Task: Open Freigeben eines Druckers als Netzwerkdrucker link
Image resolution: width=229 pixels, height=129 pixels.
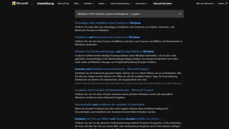Action: coord(114,90)
